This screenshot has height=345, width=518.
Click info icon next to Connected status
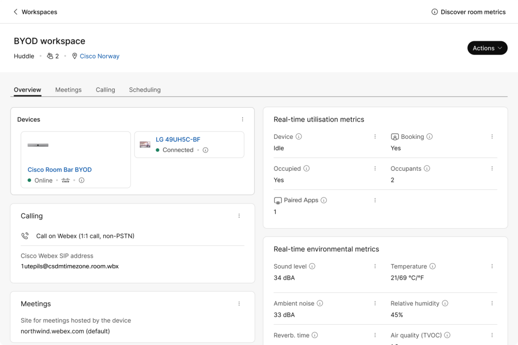tap(205, 150)
